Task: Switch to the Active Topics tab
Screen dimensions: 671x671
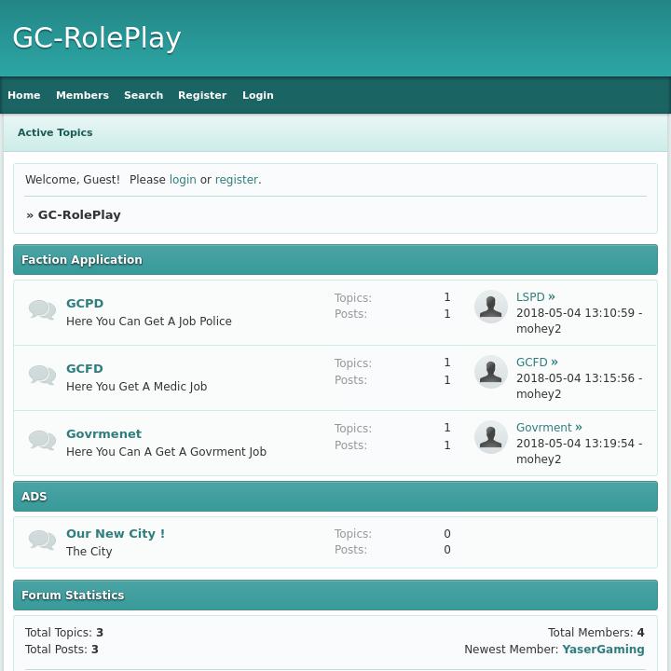Action: click(55, 132)
